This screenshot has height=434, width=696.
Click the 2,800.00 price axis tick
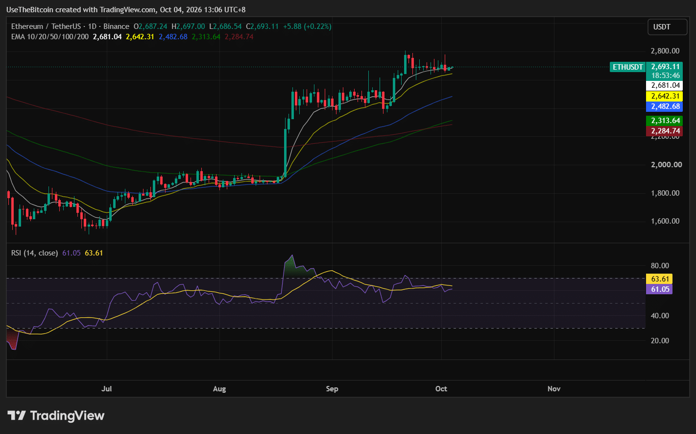(665, 51)
